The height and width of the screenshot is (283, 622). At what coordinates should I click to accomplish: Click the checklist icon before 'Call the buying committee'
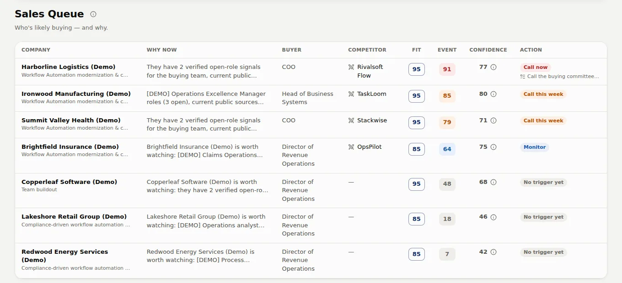pyautogui.click(x=522, y=77)
